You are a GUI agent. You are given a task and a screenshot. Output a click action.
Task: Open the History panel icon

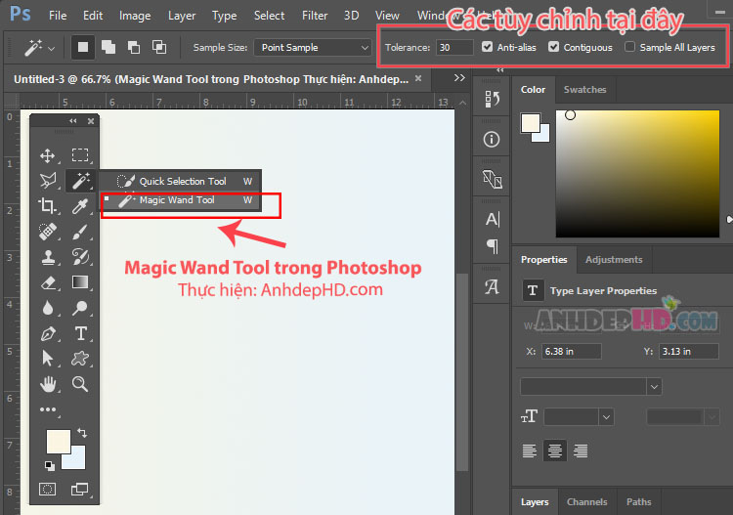tap(492, 99)
